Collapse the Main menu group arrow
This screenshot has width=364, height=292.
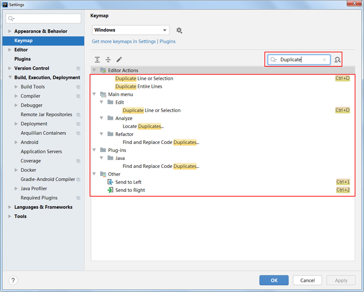[94, 94]
